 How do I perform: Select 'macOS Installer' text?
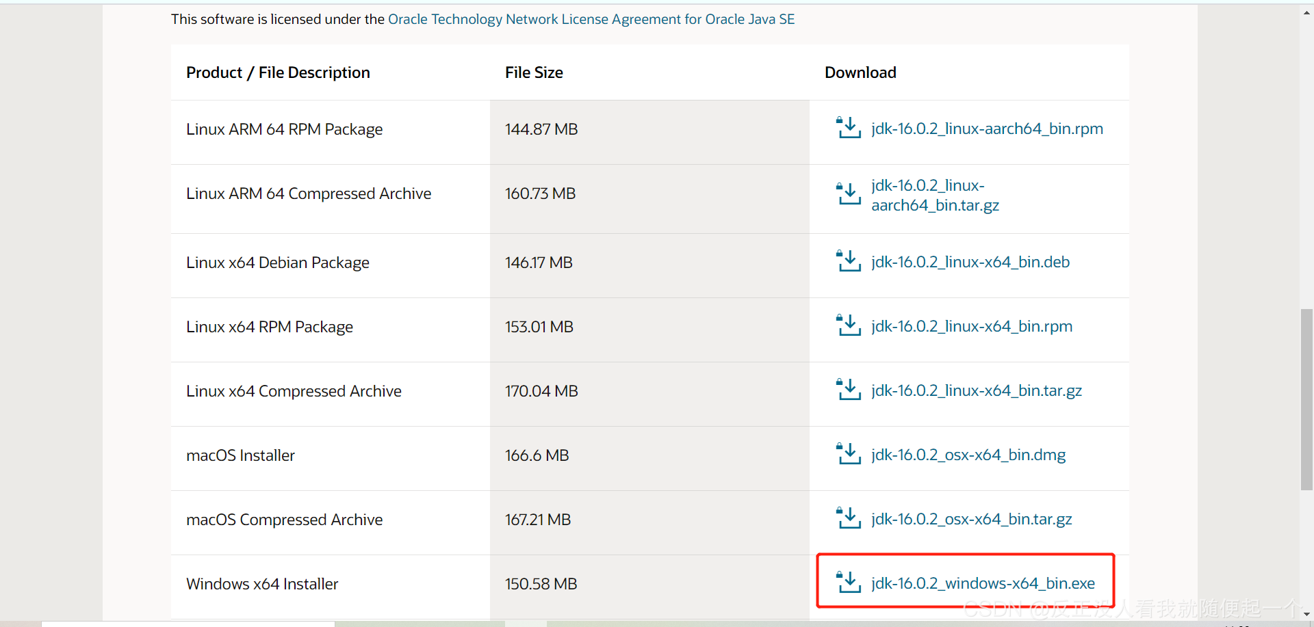pyautogui.click(x=240, y=455)
